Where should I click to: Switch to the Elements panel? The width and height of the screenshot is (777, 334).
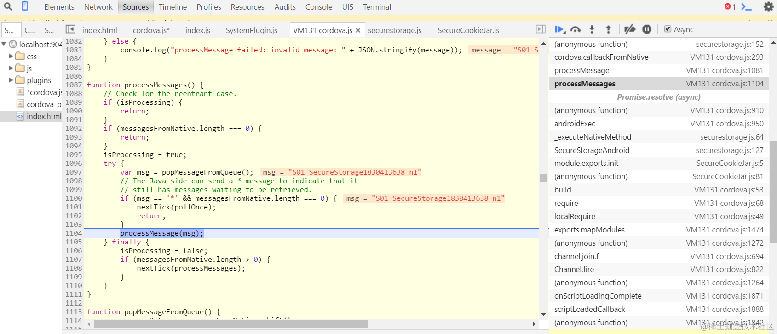[x=59, y=7]
